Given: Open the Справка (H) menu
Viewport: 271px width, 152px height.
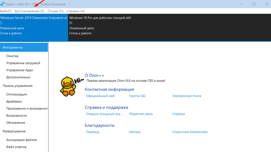Looking at the screenshot, I should pyautogui.click(x=76, y=11).
